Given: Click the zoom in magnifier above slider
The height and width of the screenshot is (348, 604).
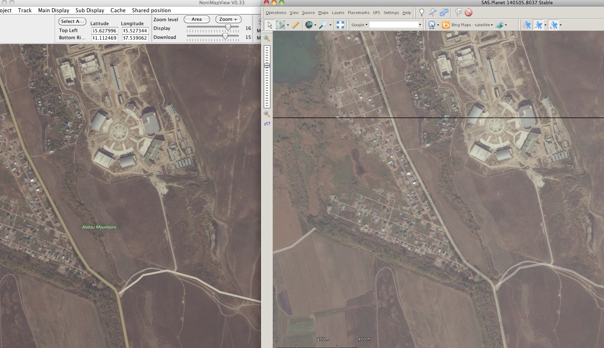Looking at the screenshot, I should click(x=267, y=39).
